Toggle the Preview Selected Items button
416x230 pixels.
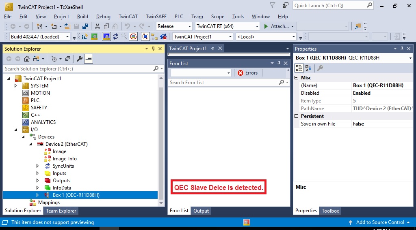point(89,59)
